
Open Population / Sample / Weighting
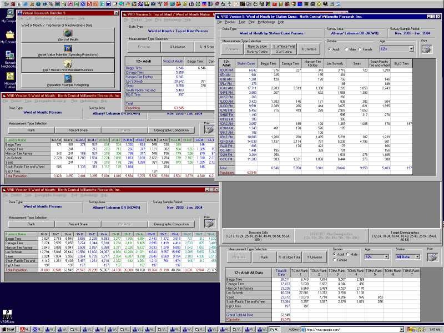68,80
